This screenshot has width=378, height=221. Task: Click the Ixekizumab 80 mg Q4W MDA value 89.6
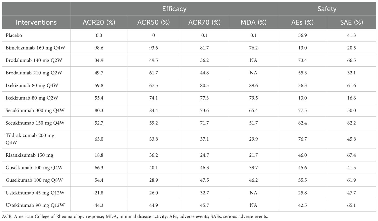pyautogui.click(x=253, y=85)
